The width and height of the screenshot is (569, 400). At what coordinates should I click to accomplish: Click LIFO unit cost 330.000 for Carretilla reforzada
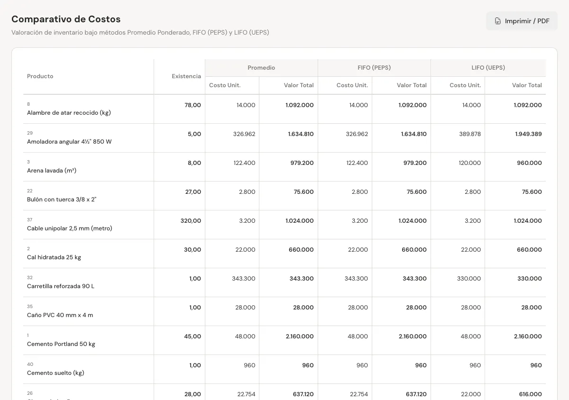(469, 279)
